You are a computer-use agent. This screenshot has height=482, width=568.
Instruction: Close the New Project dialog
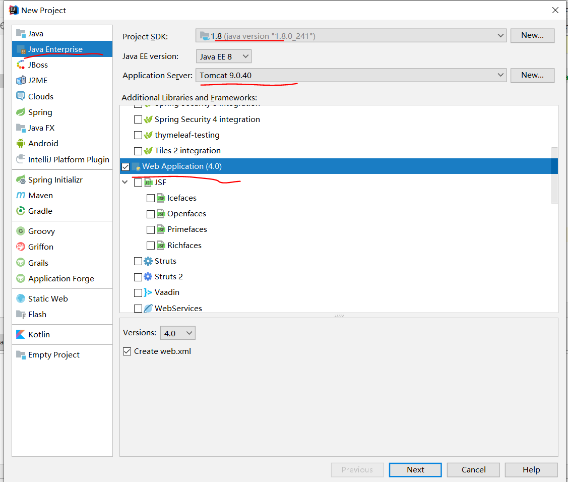pos(555,10)
